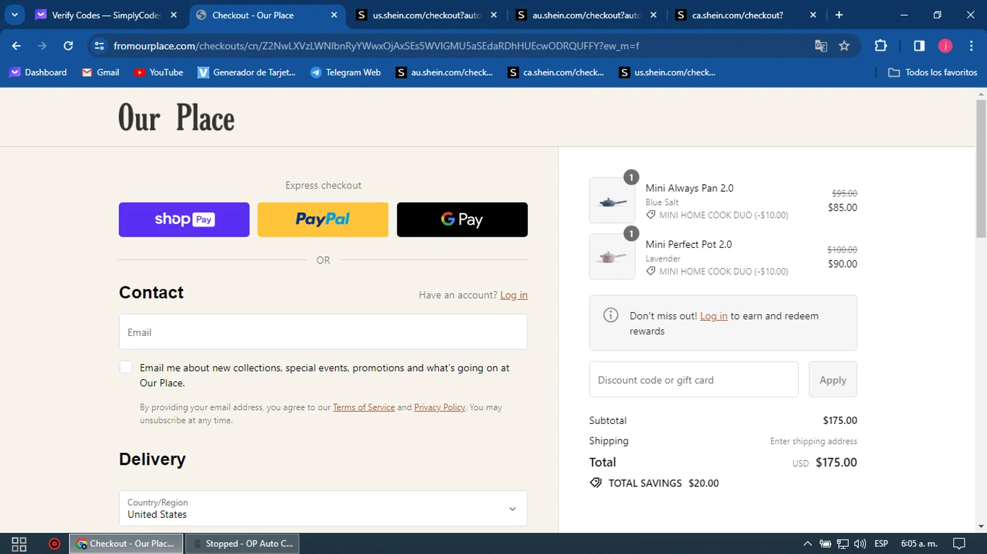
Task: Switch to us.shein.com checkout tab
Action: click(x=426, y=15)
